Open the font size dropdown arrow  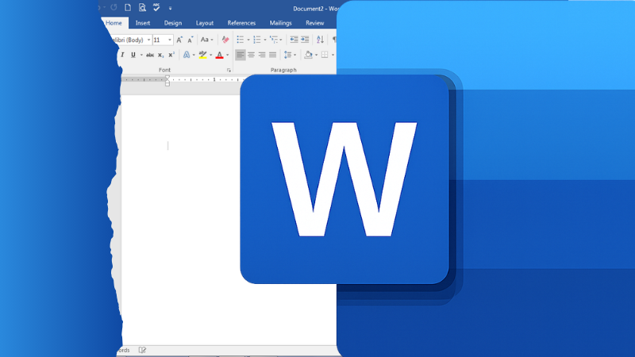[170, 40]
